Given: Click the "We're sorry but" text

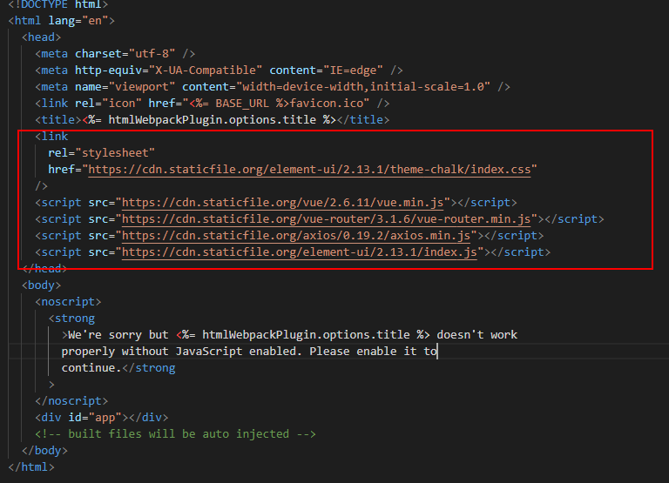Looking at the screenshot, I should (x=118, y=335).
